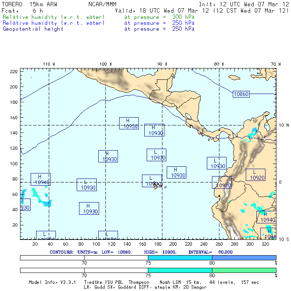
Task: Click the 'TORERO 15km ARW' title text
Action: pos(29,4)
